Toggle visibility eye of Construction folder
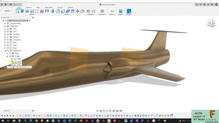This screenshot has height=123, width=219. 8,40
